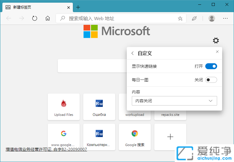The image size is (234, 162).
Task: Minimize the browser window
Action: 200,5
